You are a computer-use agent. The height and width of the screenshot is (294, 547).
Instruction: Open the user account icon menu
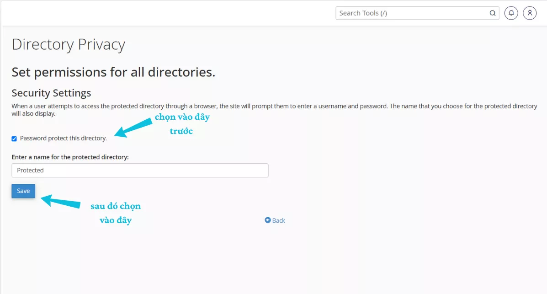coord(530,13)
